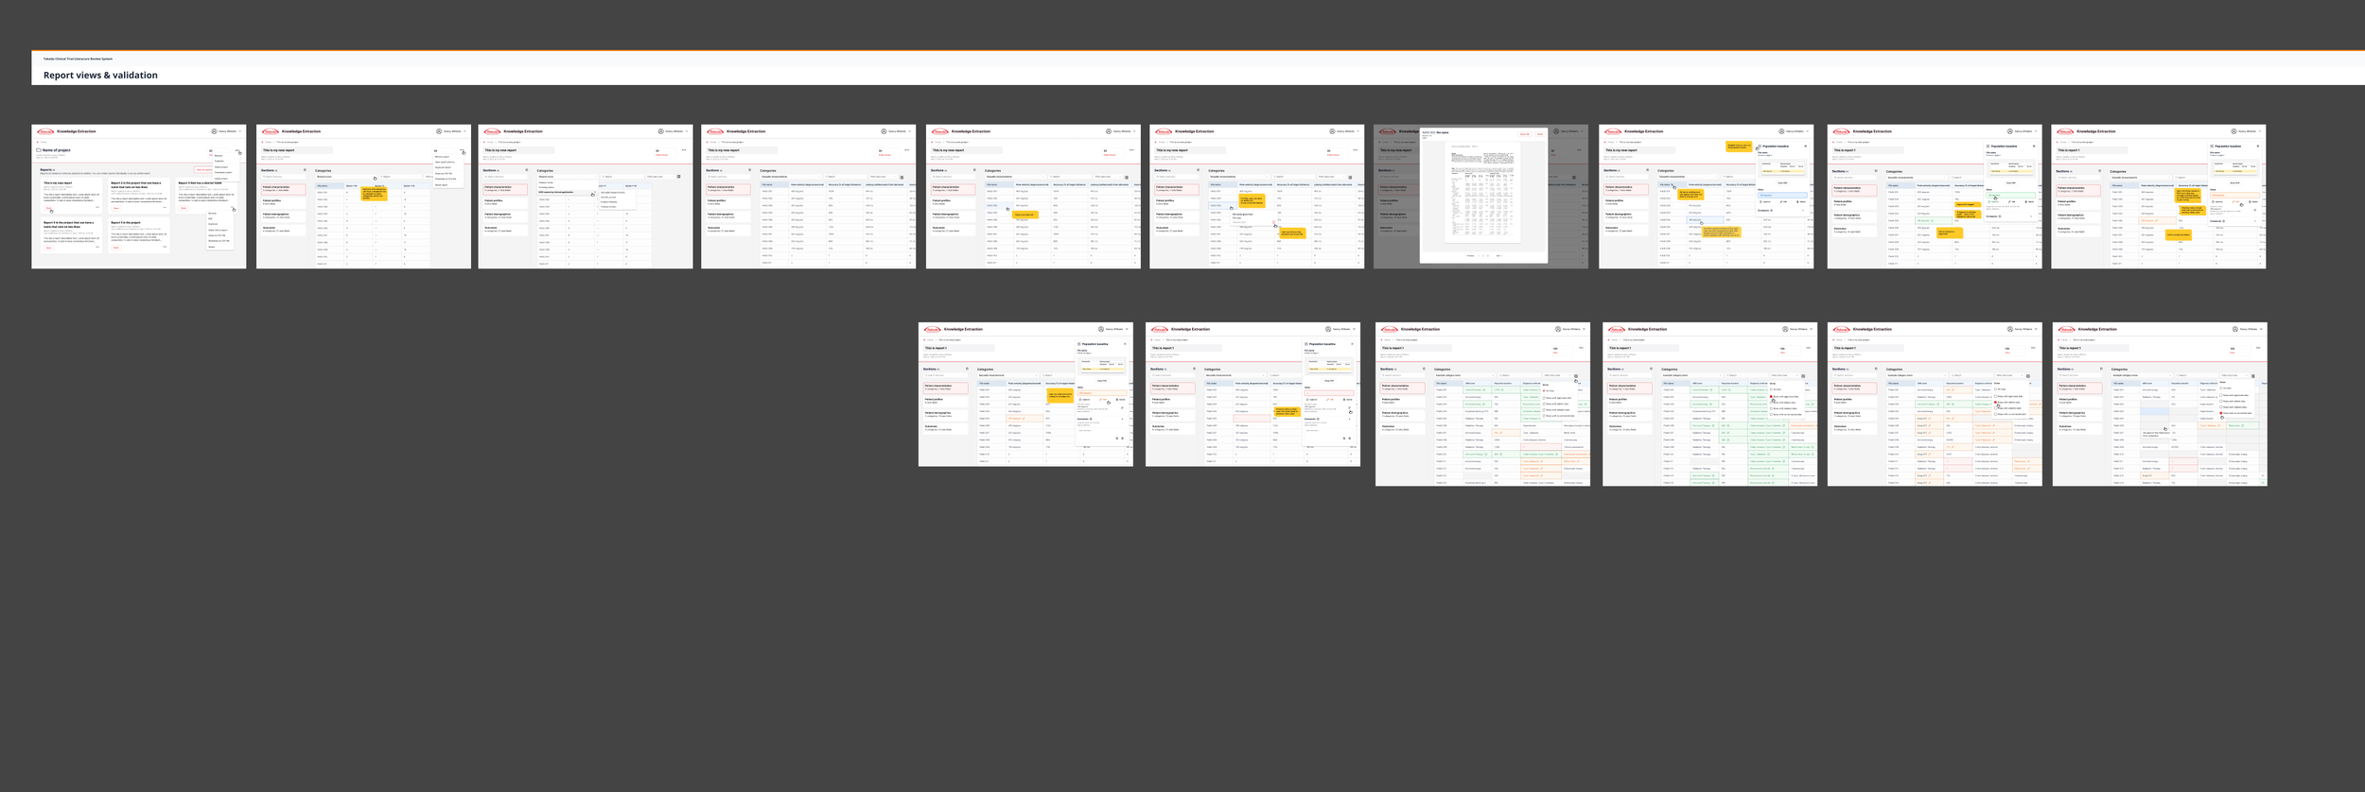Select 'Patient demographics' section in the second frame
This screenshot has width=2365, height=792.
[x=284, y=215]
